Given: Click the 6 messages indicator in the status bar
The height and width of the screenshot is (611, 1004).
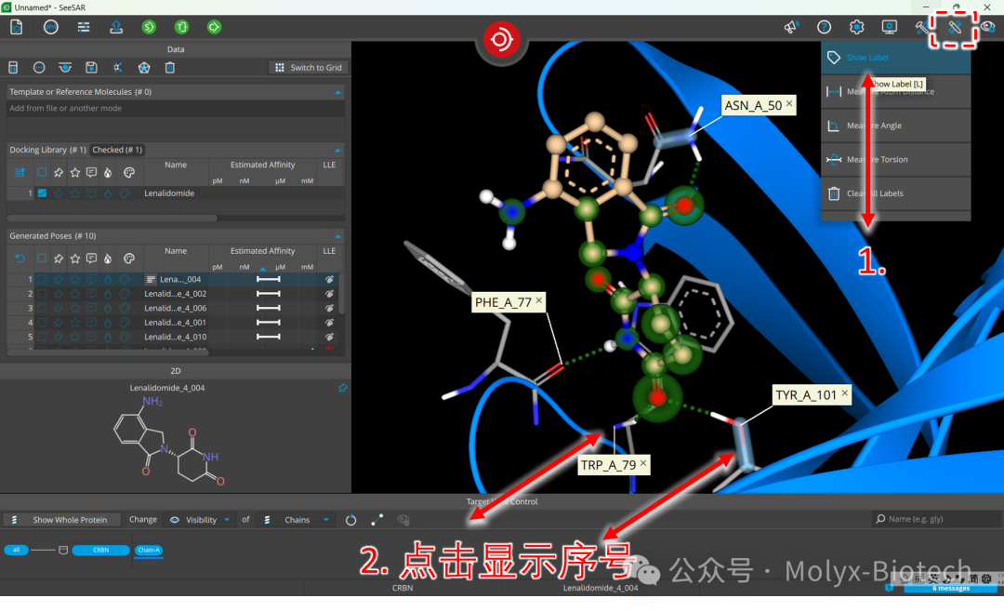Looking at the screenshot, I should point(950,589).
